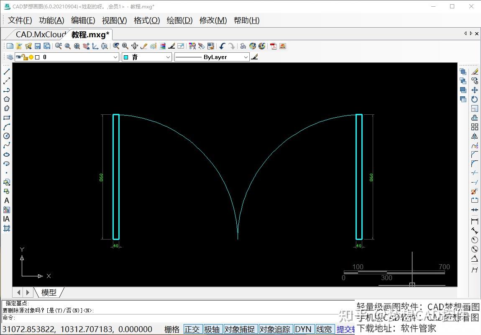Viewport: 481px width, 335px height.
Task: Select the Polygon drawing tool
Action: [6, 99]
